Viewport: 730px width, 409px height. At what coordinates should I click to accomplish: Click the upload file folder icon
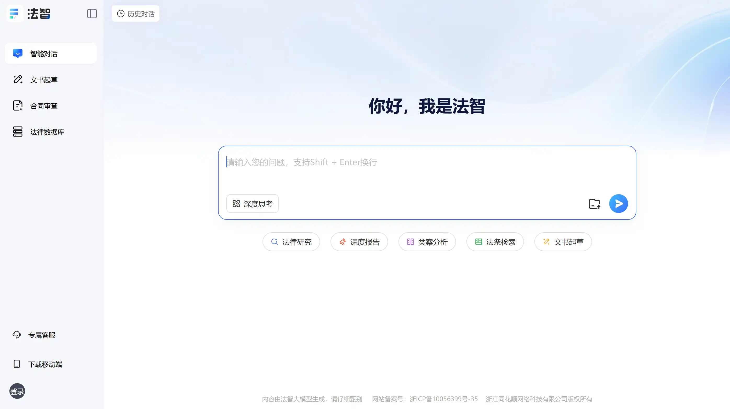594,204
